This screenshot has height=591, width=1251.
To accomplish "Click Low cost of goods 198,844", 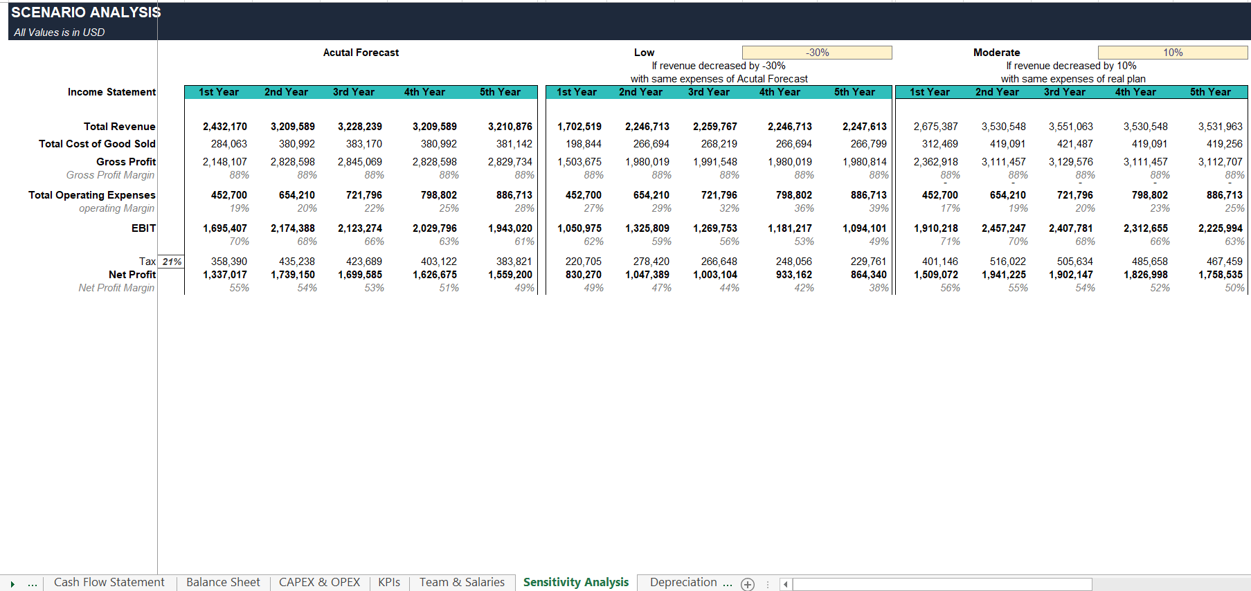I will point(583,144).
